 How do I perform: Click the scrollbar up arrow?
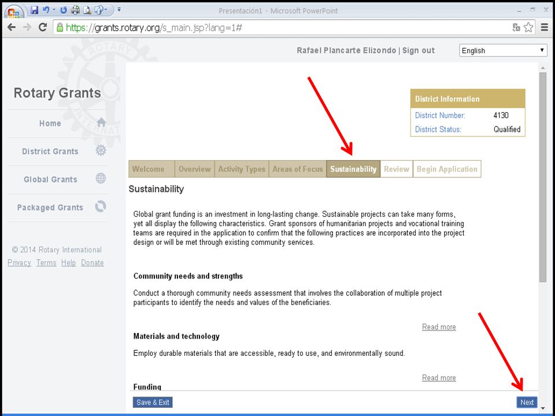click(543, 68)
